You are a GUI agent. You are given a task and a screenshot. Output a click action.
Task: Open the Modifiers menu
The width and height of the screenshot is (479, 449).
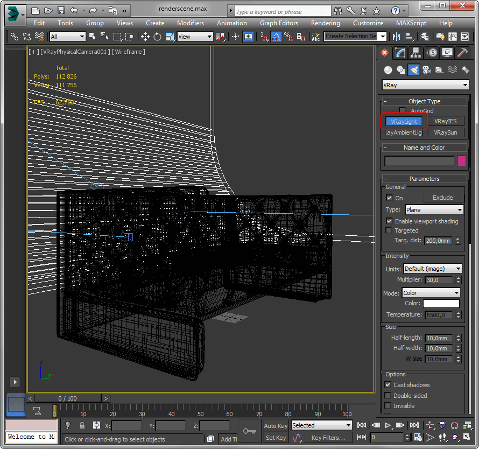(x=191, y=23)
